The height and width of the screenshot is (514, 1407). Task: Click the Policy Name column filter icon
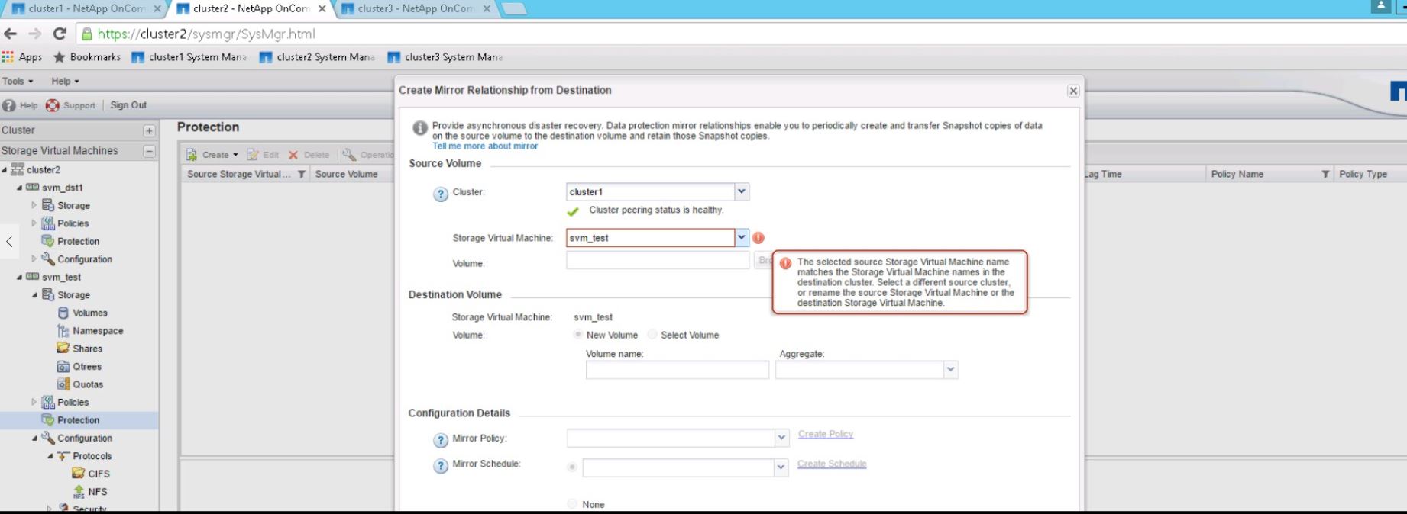tap(1325, 175)
